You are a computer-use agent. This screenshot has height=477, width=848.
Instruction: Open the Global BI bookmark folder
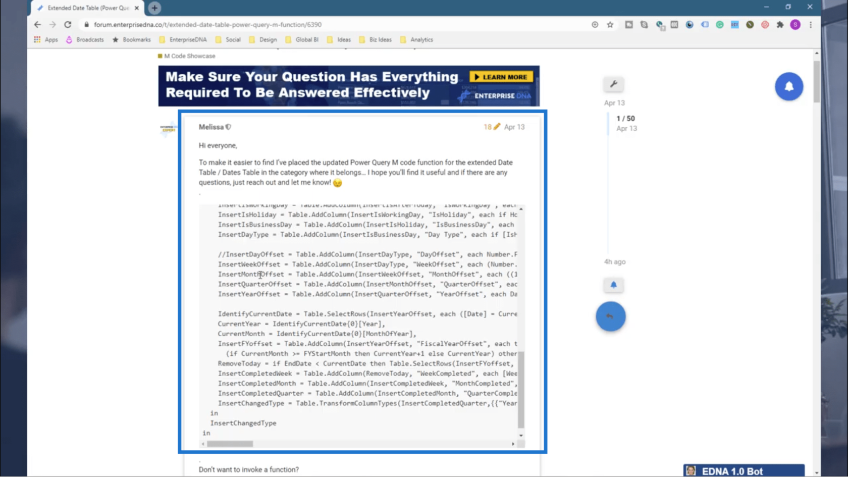tap(302, 39)
